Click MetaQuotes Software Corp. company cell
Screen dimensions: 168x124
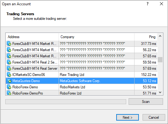(96, 81)
